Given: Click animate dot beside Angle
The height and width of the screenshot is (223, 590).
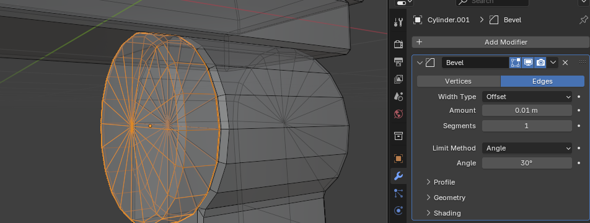Looking at the screenshot, I should [579, 163].
